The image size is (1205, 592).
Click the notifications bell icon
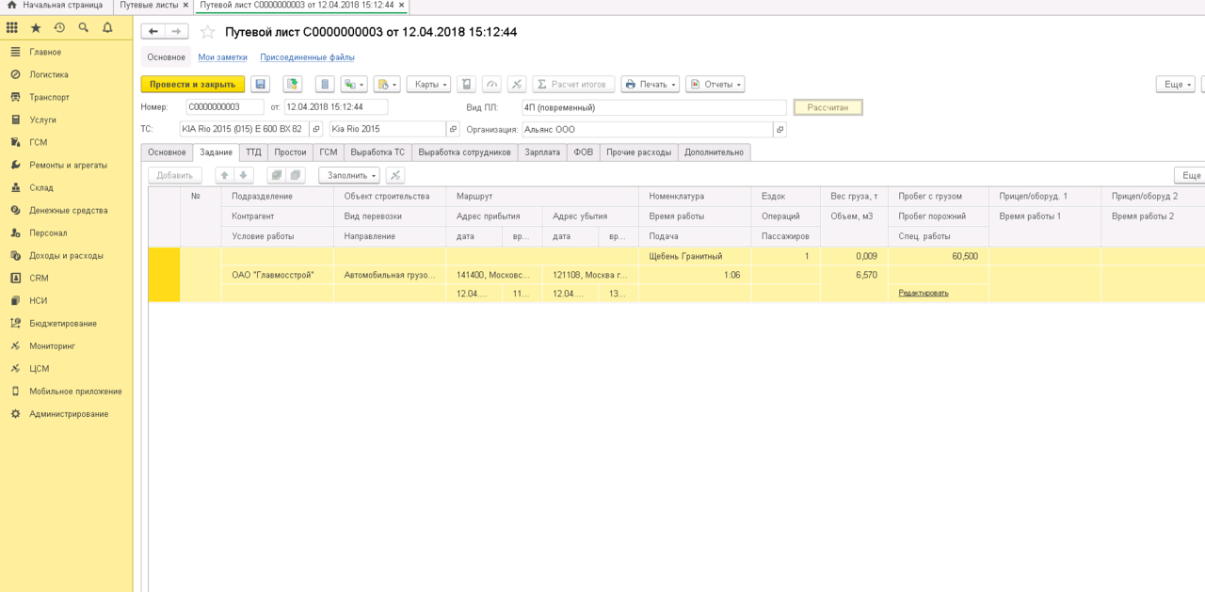(x=107, y=28)
